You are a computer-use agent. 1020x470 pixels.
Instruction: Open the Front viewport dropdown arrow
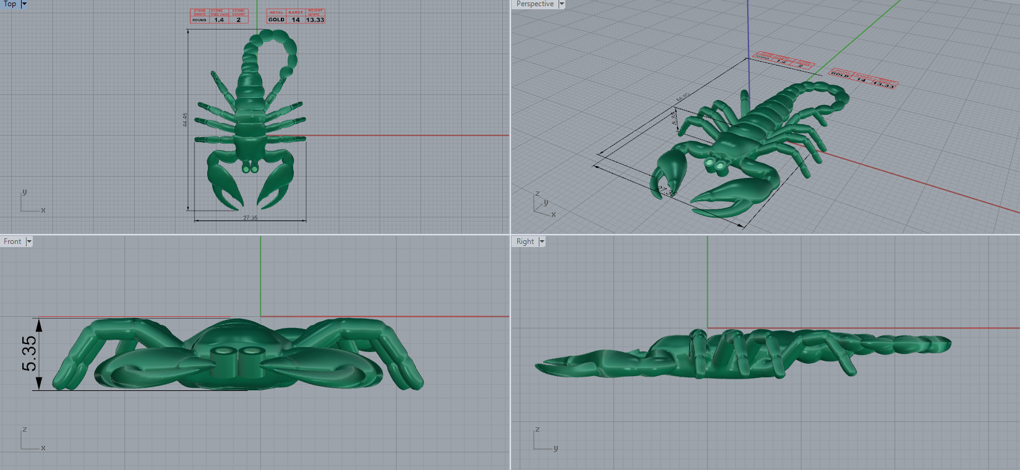click(29, 241)
